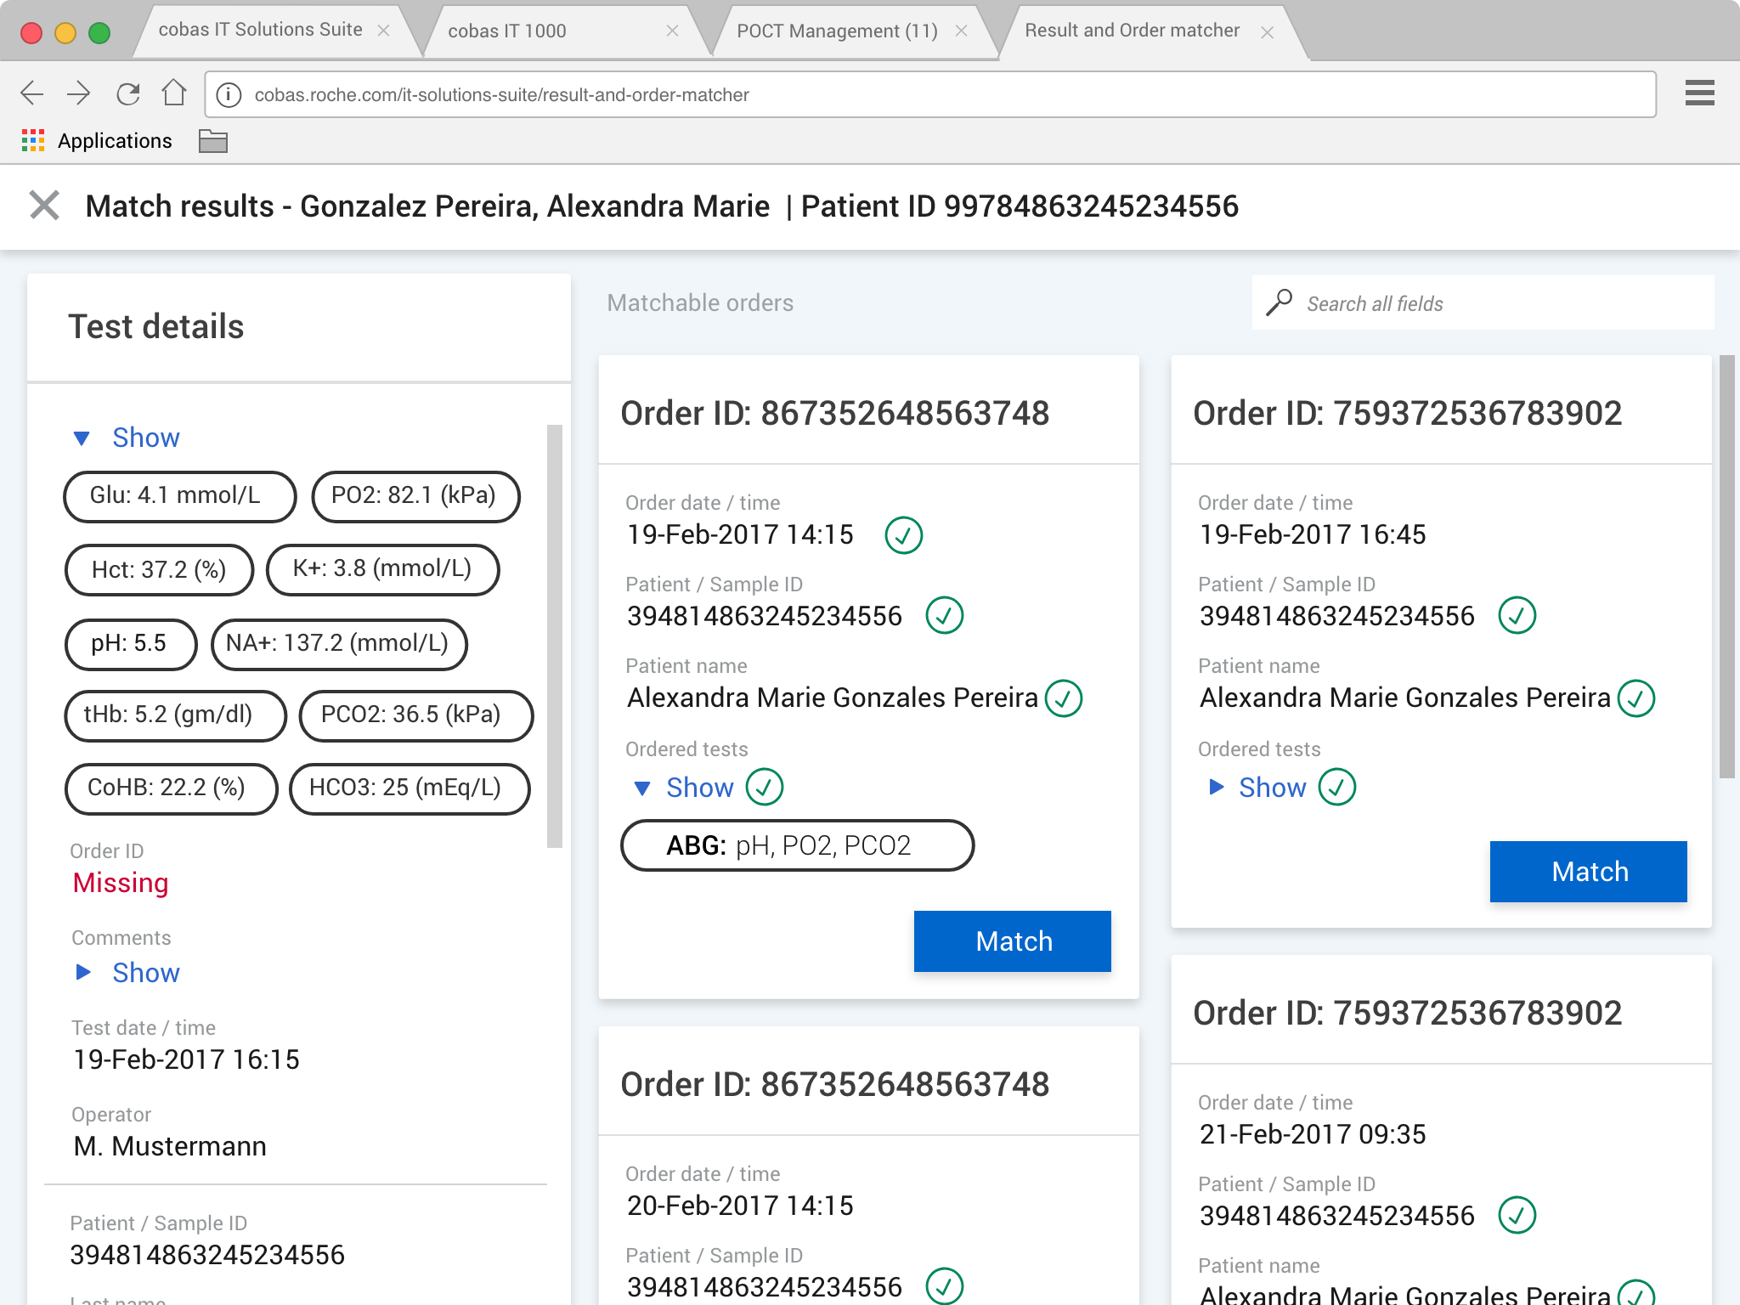
Task: Click the Applications grid icon
Action: (33, 141)
